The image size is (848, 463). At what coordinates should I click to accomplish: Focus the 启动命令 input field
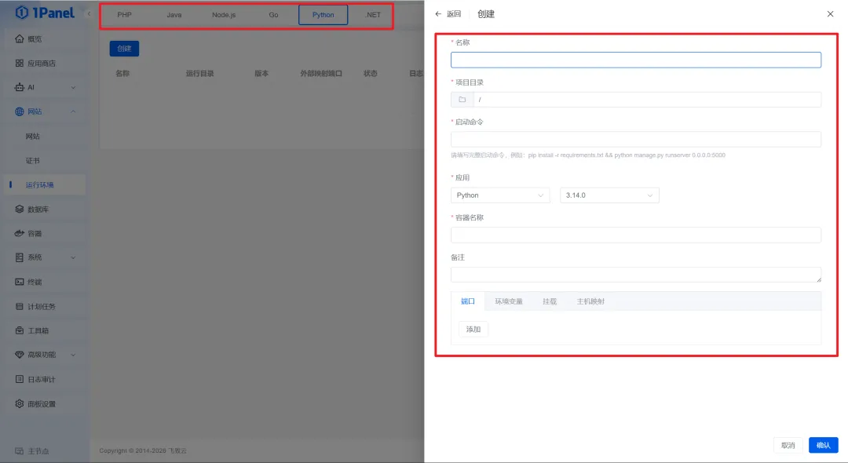click(x=636, y=140)
